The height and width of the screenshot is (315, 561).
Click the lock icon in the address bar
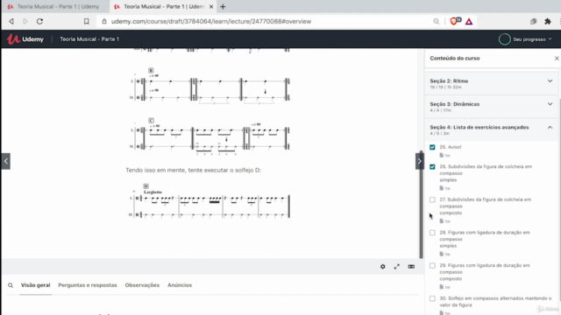pyautogui.click(x=104, y=21)
